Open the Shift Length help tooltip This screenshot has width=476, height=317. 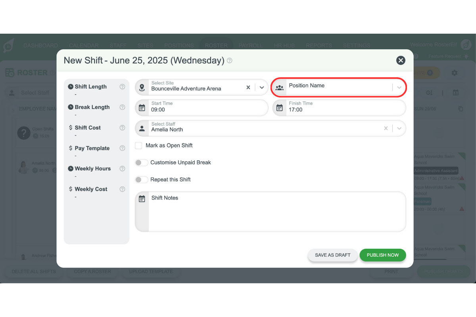(x=122, y=86)
